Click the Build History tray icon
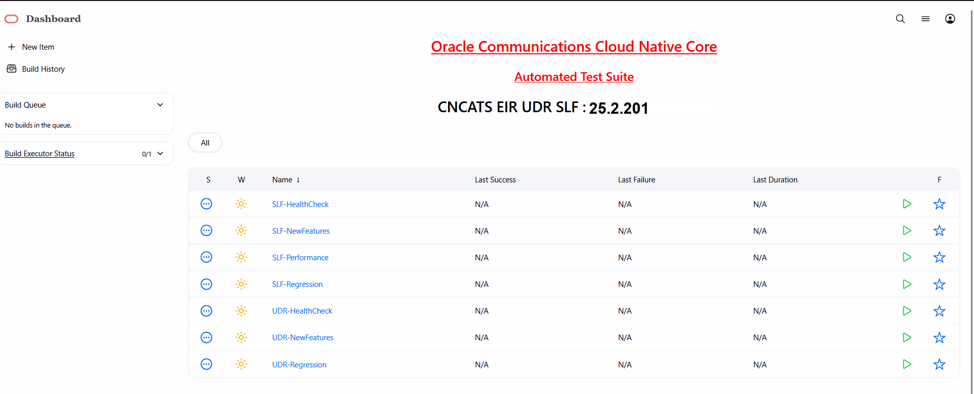The width and height of the screenshot is (974, 394). coord(11,69)
